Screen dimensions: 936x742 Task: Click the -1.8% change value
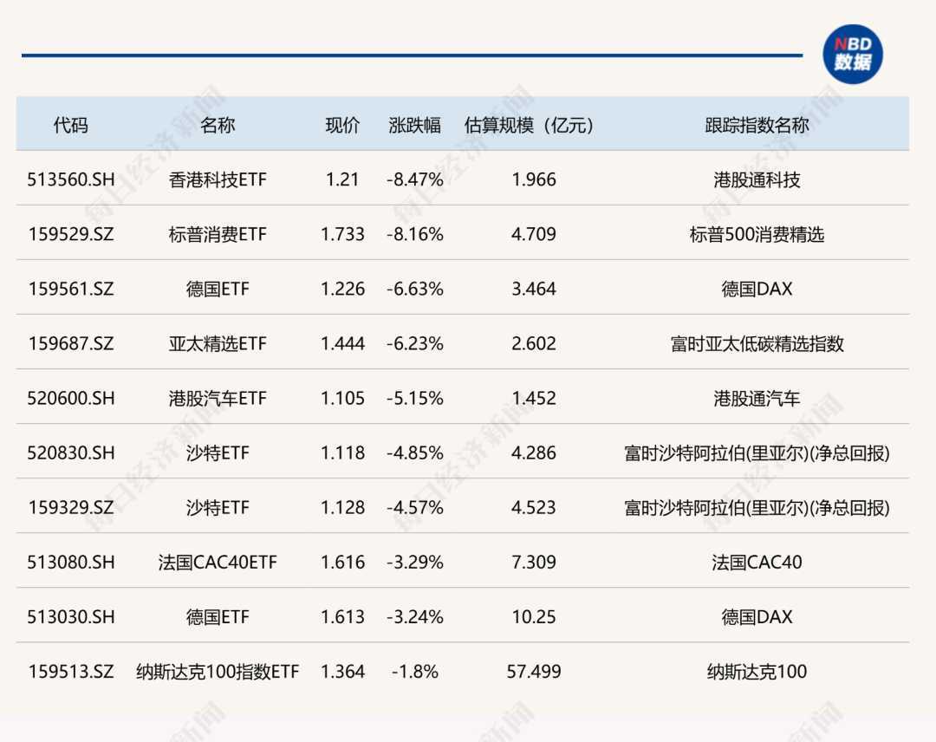point(414,672)
